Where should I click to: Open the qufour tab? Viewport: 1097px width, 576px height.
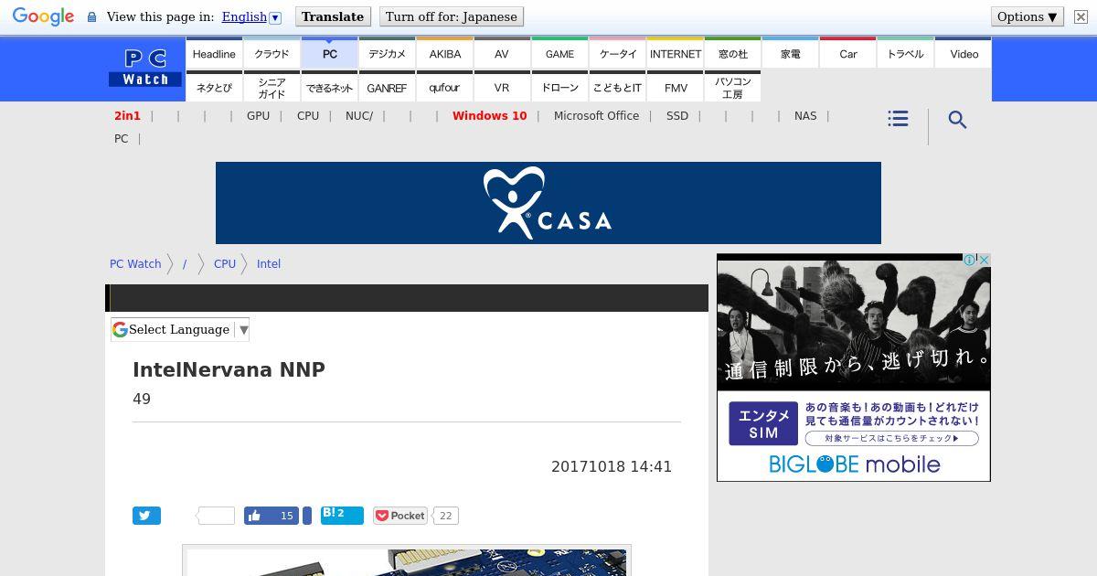click(x=444, y=88)
